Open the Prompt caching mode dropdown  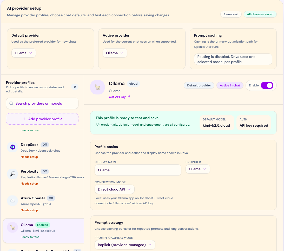coord(125,245)
